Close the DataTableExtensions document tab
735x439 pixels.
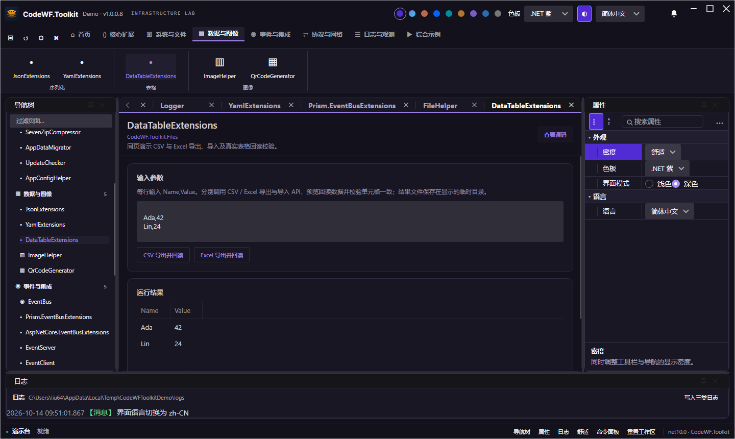(x=571, y=105)
